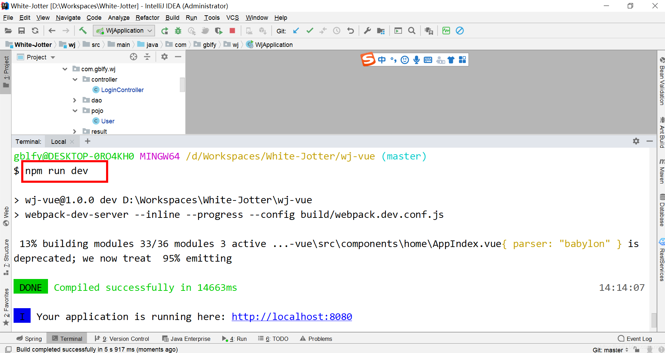This screenshot has width=665, height=353.
Task: Open localhost:8080 link in terminal
Action: click(292, 317)
